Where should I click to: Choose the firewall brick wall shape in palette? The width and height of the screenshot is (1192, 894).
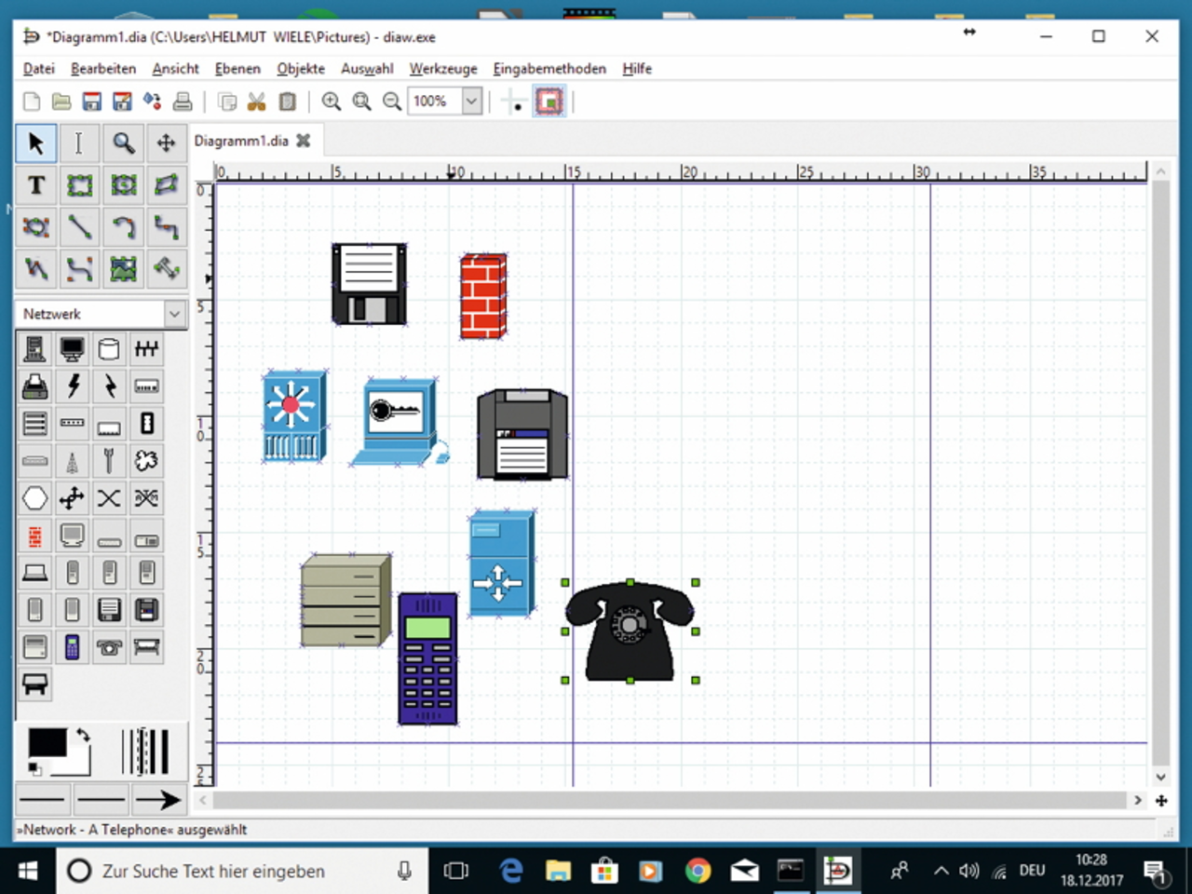coord(34,536)
